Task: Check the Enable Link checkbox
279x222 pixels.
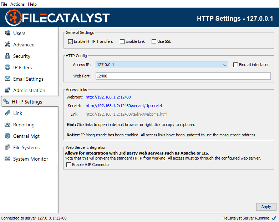Action: point(122,41)
